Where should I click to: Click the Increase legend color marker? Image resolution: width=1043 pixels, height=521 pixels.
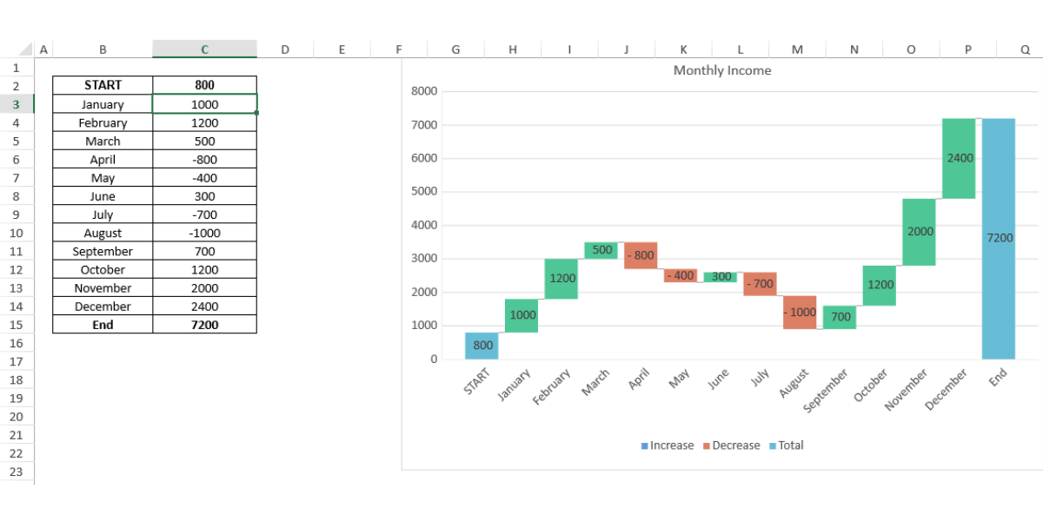pyautogui.click(x=645, y=445)
